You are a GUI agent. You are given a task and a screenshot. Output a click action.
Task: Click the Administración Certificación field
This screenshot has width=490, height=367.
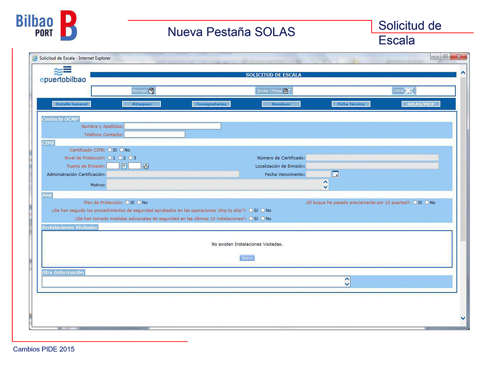pyautogui.click(x=173, y=174)
